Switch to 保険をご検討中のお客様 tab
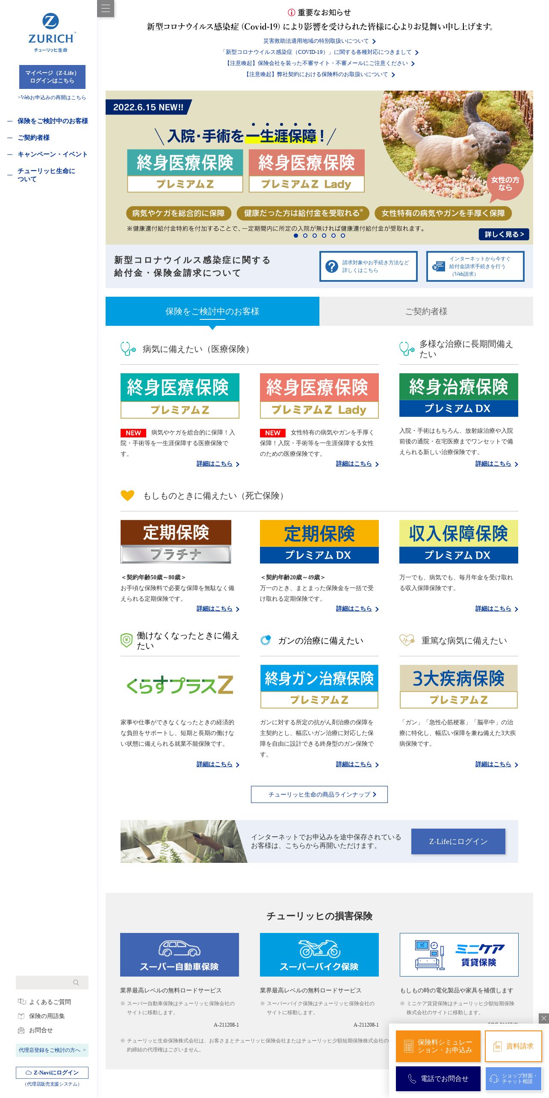549x1098 pixels. tap(213, 311)
